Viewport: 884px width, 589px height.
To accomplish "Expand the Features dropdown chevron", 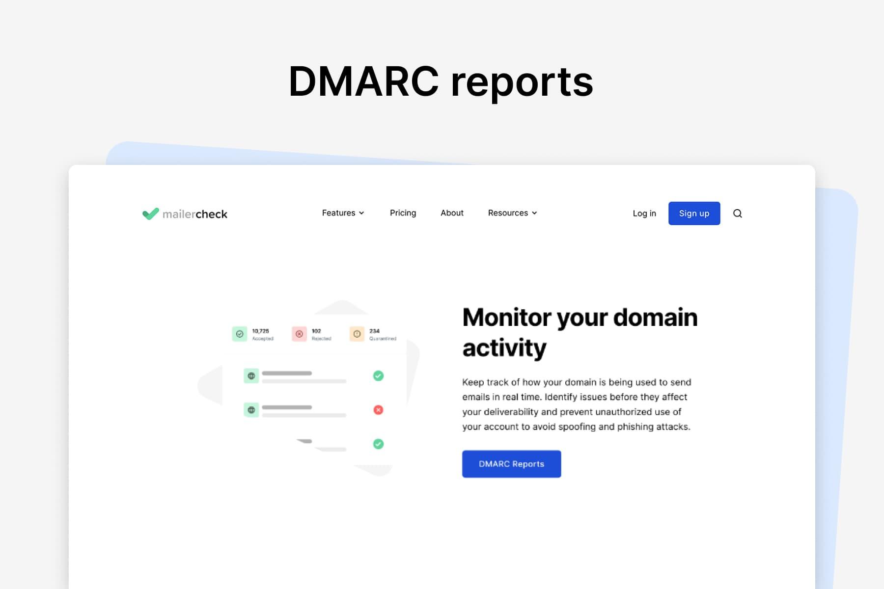I will 361,213.
